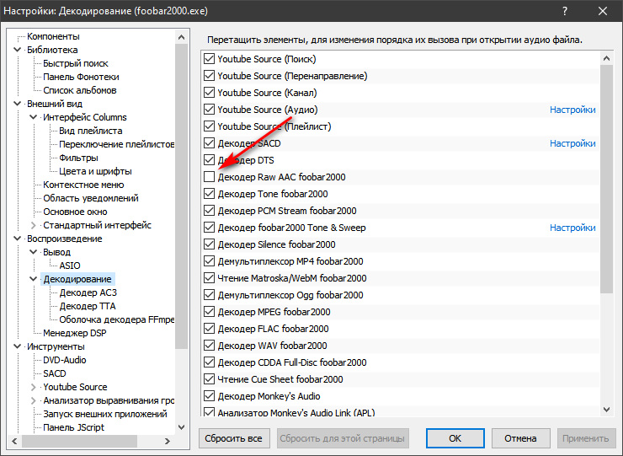
Task: Open Декодер TTA page
Action: 88,306
